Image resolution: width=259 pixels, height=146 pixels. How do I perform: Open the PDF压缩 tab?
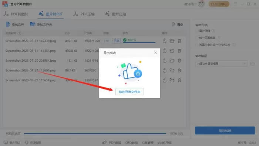[x=84, y=14]
